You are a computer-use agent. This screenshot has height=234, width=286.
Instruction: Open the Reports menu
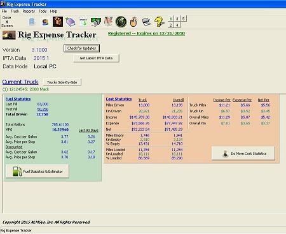pos(29,11)
